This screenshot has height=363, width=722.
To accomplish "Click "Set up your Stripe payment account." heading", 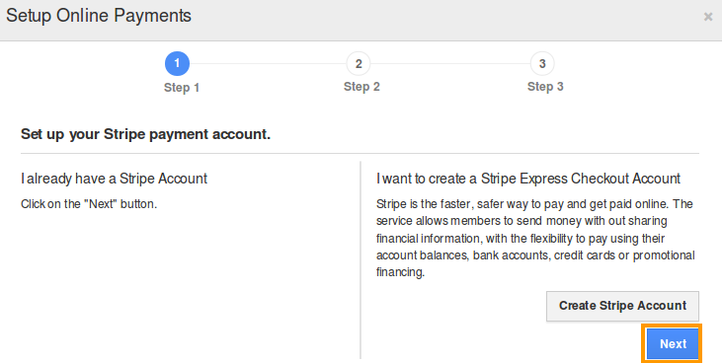I will [145, 134].
